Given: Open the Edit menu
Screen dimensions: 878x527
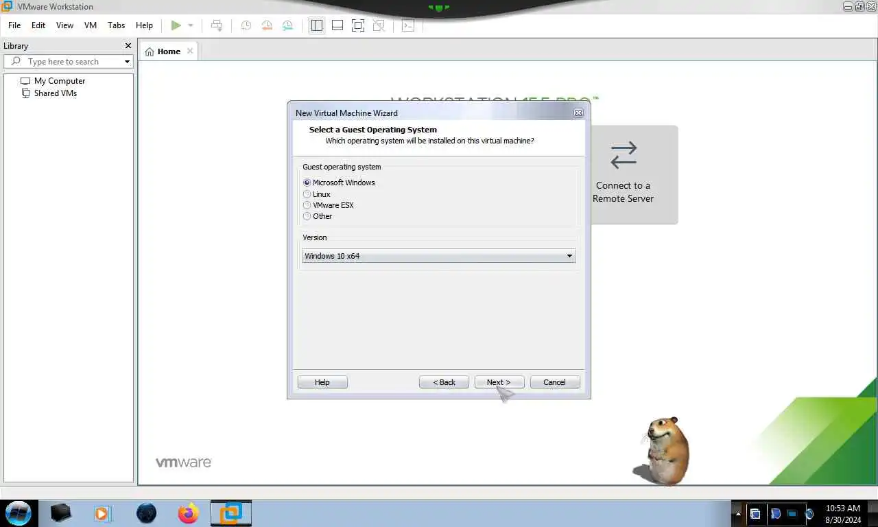Looking at the screenshot, I should click(38, 25).
